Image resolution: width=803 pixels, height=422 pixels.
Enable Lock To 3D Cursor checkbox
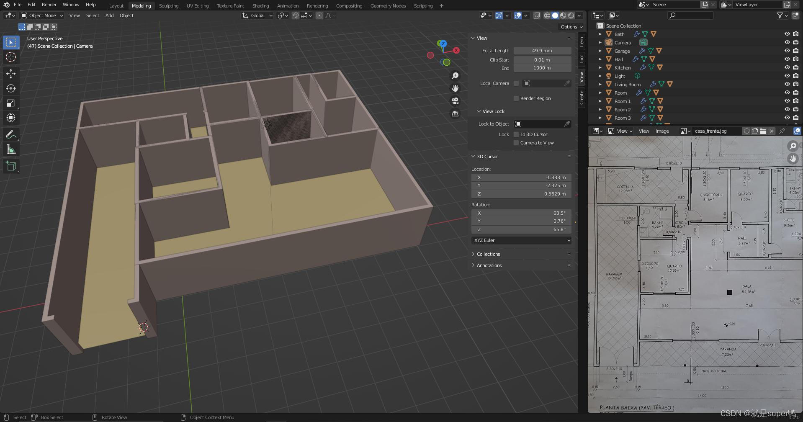tap(516, 134)
